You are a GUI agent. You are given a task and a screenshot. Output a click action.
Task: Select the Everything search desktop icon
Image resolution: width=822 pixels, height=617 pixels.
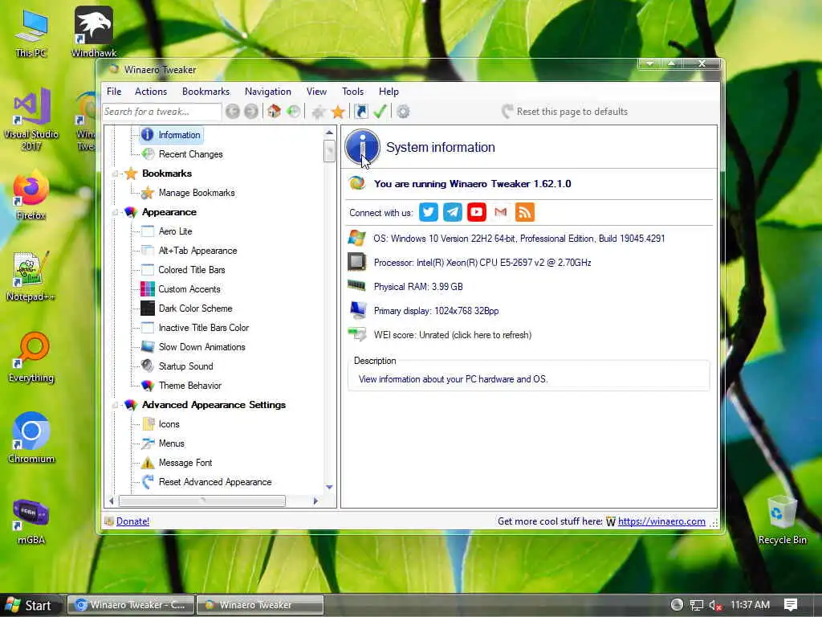tap(31, 358)
